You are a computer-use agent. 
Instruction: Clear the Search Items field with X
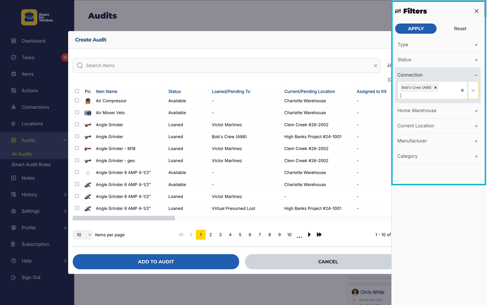(375, 66)
